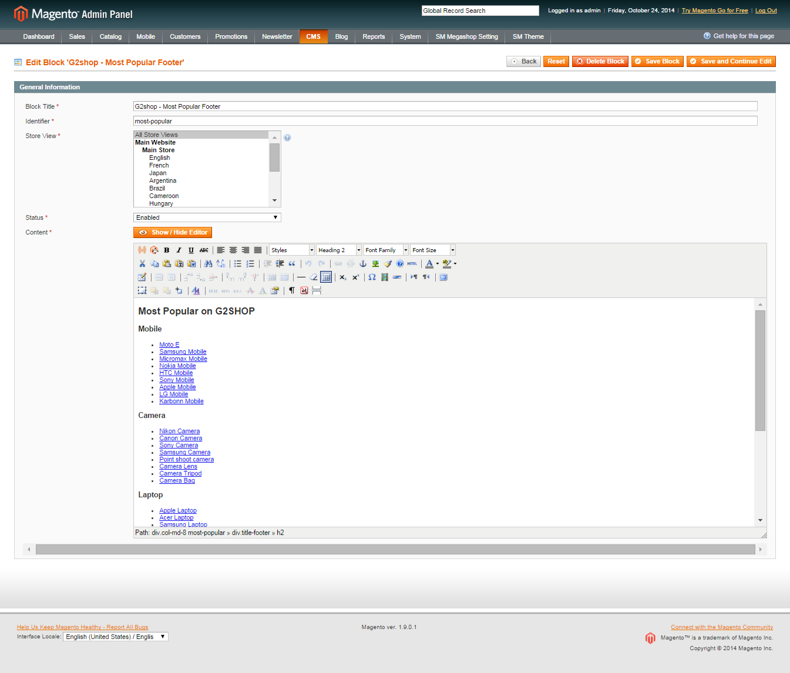
Task: Open the Dashboard menu
Action: point(39,36)
